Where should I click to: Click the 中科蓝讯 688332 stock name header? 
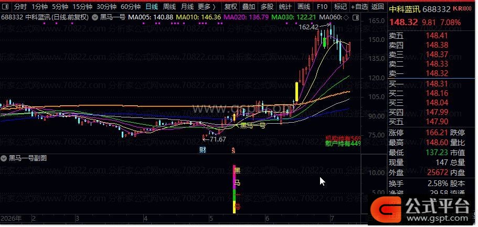[419, 9]
